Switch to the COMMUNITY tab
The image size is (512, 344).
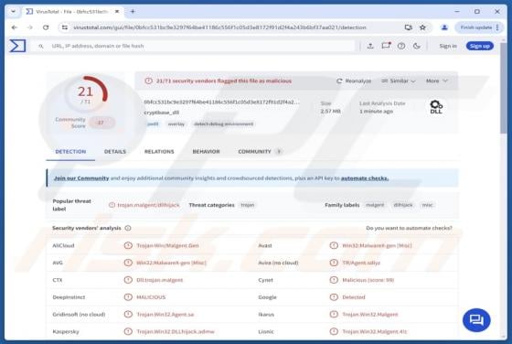(260, 152)
